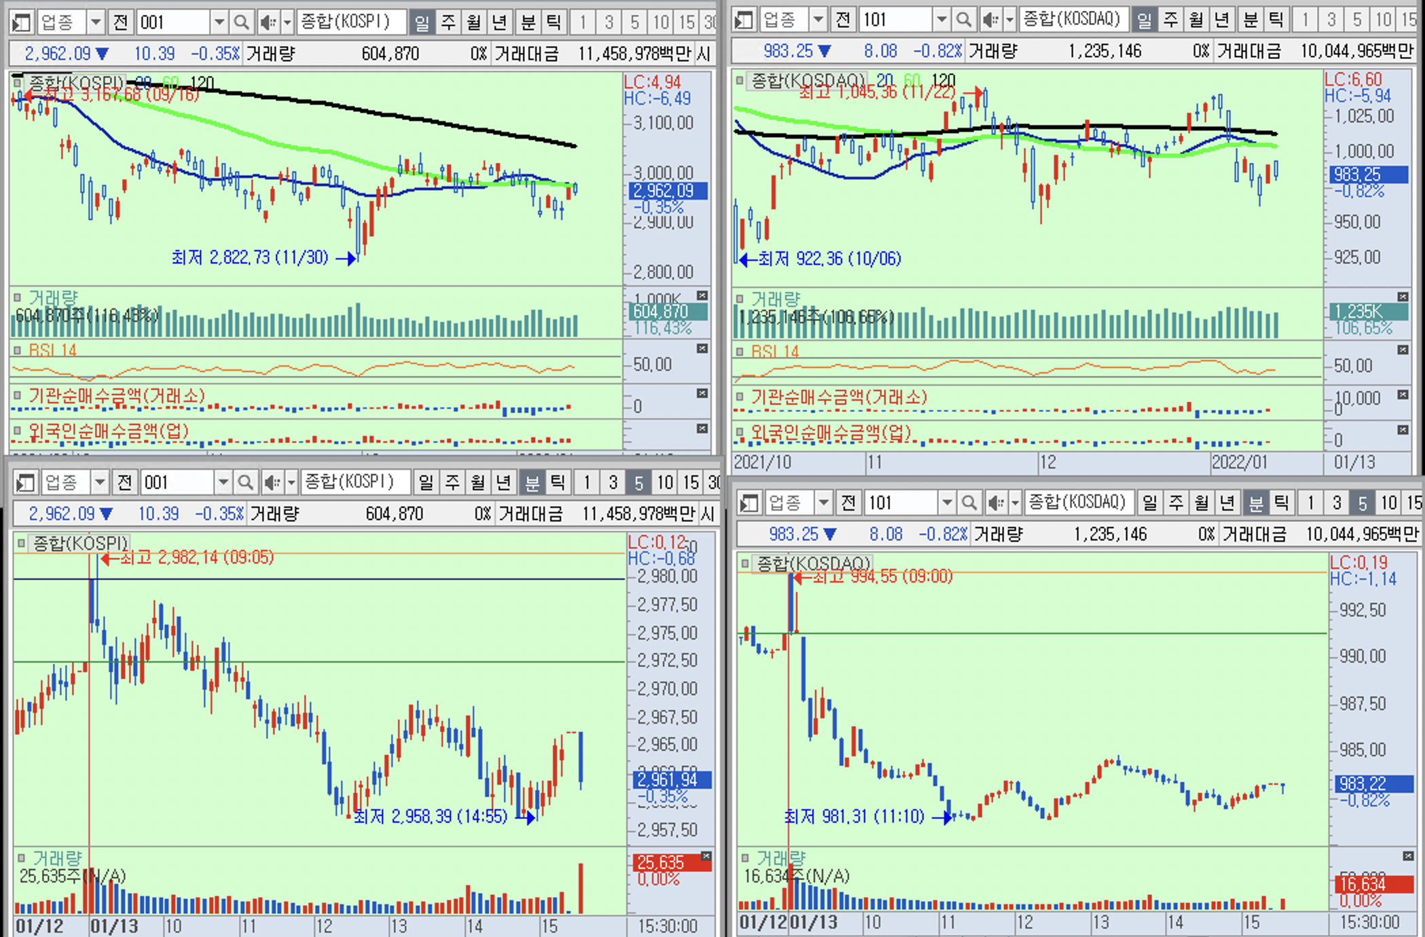Close RSI 14 pane in top-right KOSDAQ chart
Image resolution: width=1425 pixels, height=937 pixels.
click(x=1403, y=350)
